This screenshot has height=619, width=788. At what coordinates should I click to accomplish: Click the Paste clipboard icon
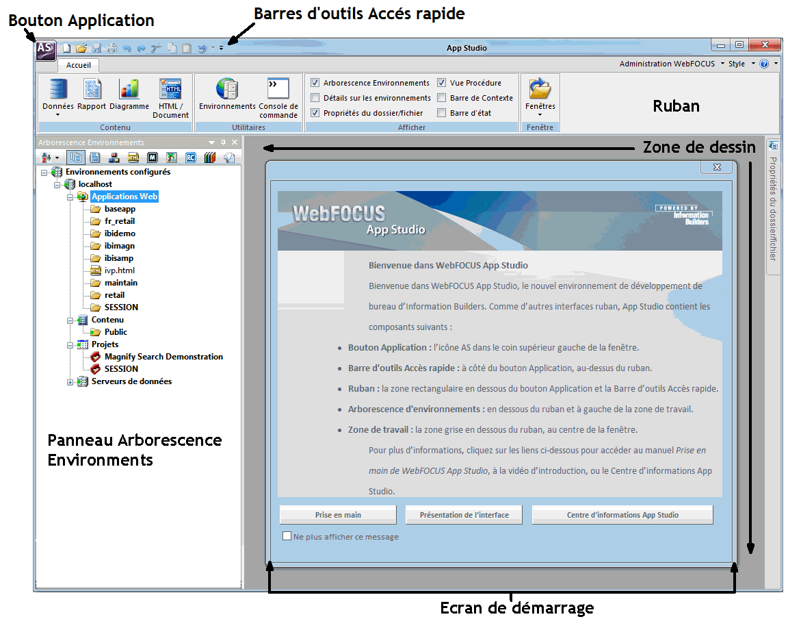[187, 49]
